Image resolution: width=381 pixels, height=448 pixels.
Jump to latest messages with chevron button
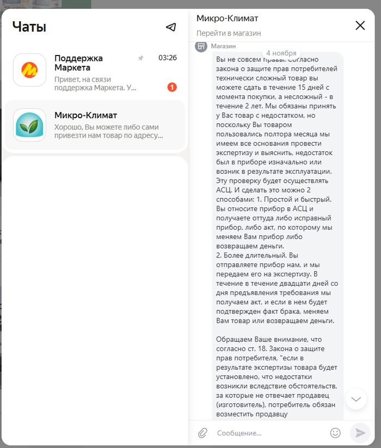coord(356,399)
